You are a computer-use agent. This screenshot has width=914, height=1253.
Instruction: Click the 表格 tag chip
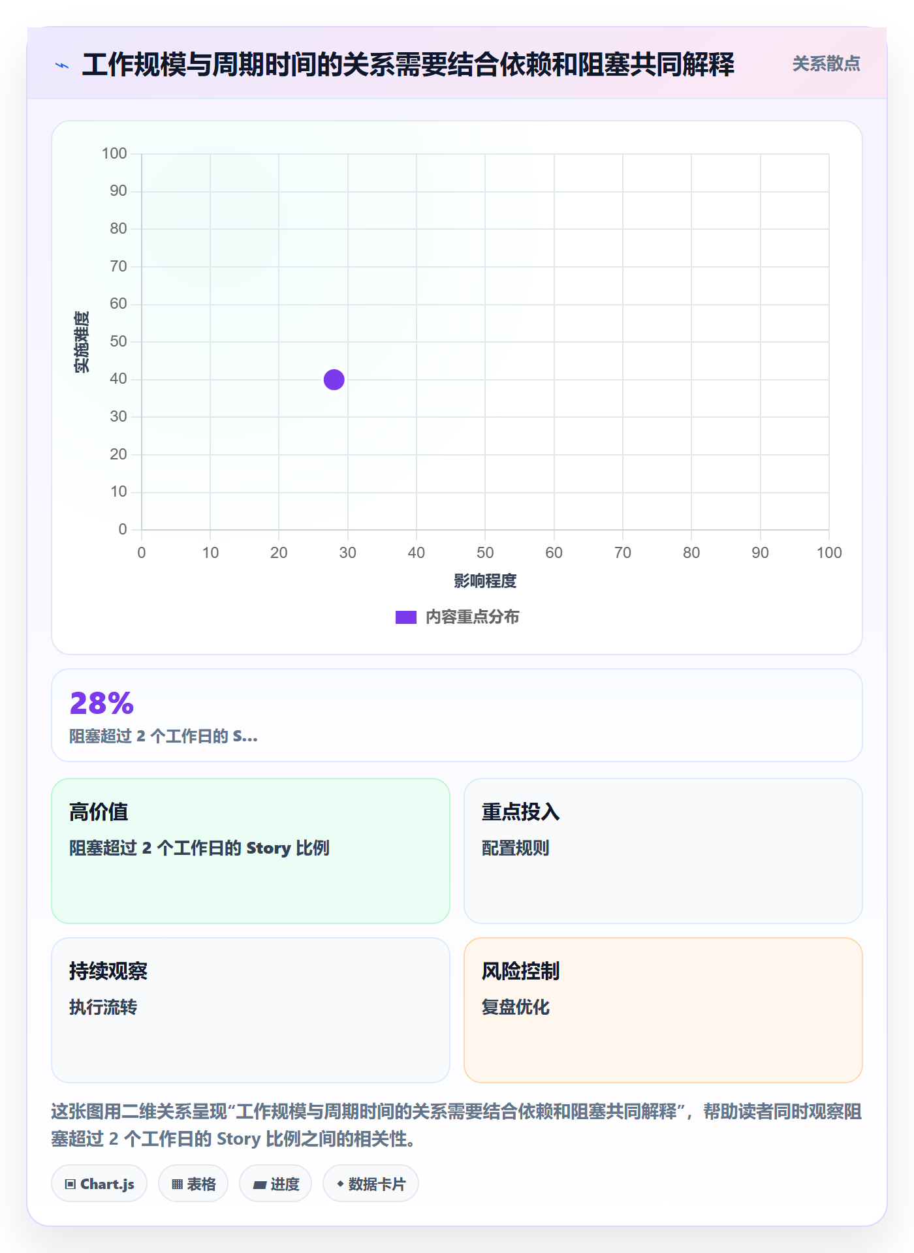click(x=193, y=1184)
